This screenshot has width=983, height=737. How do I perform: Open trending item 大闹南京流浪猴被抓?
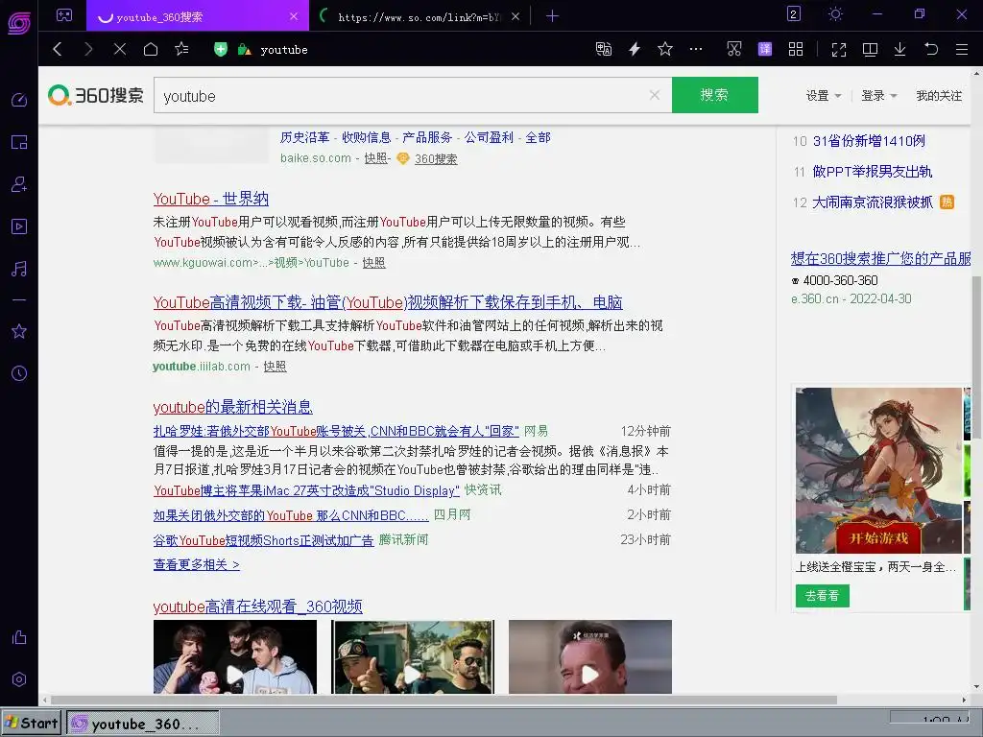point(872,202)
